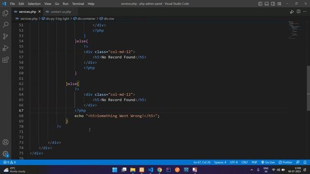This screenshot has width=310, height=174.
Task: Click the code minimap
Action: (294, 30)
